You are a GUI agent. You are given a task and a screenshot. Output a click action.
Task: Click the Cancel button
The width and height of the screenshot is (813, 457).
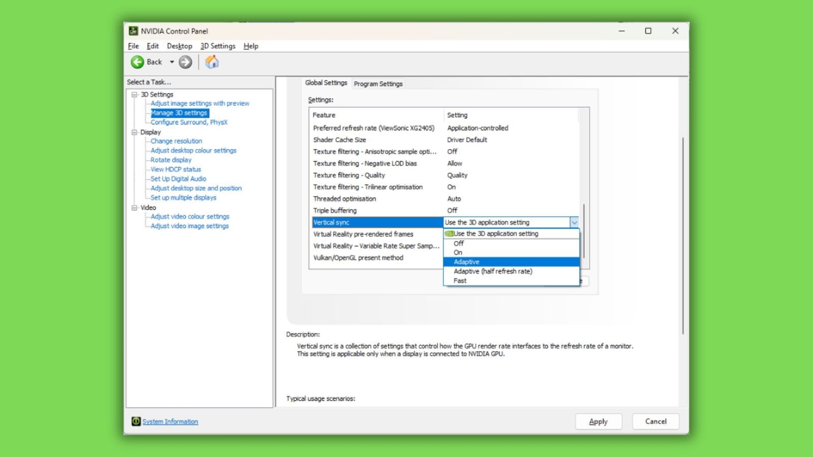tap(655, 421)
